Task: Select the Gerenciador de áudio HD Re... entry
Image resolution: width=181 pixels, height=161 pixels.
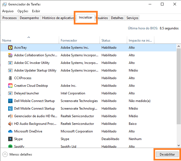Action: (x=36, y=116)
